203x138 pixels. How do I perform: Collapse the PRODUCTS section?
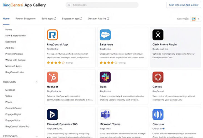point(37,82)
